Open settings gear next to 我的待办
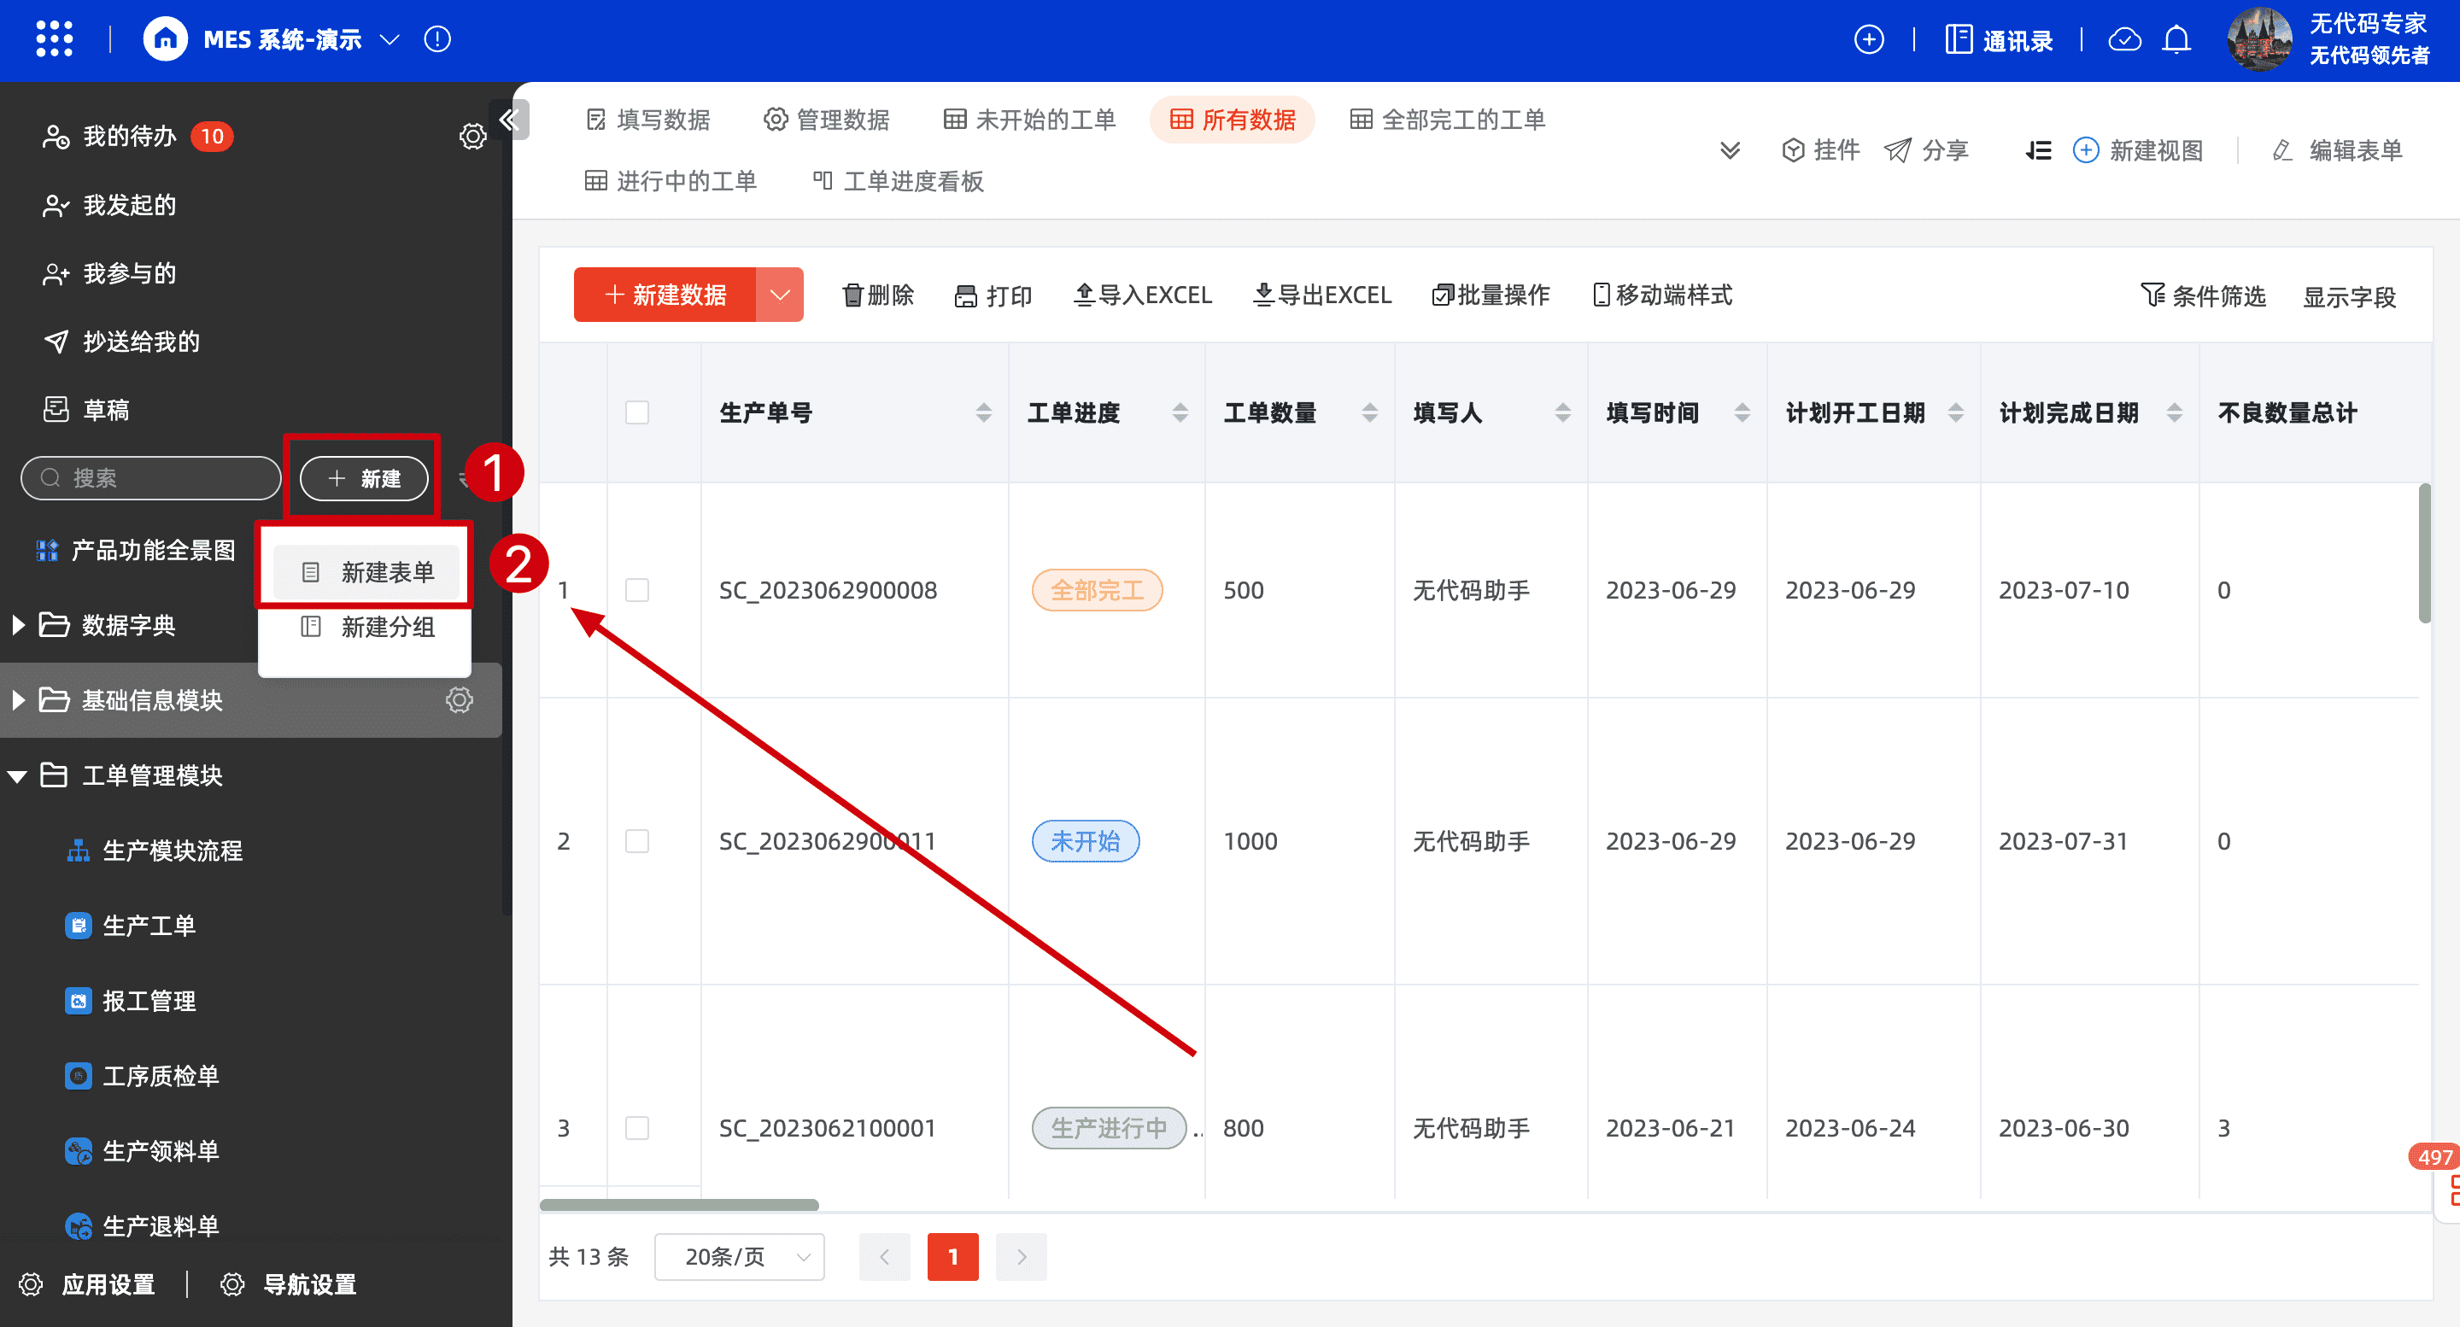 [x=472, y=137]
